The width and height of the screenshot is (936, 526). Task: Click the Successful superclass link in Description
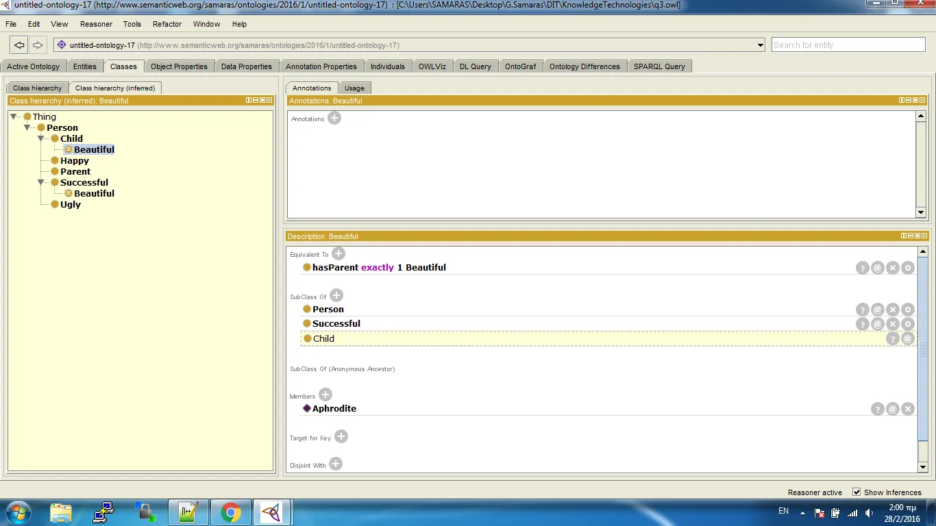[336, 324]
